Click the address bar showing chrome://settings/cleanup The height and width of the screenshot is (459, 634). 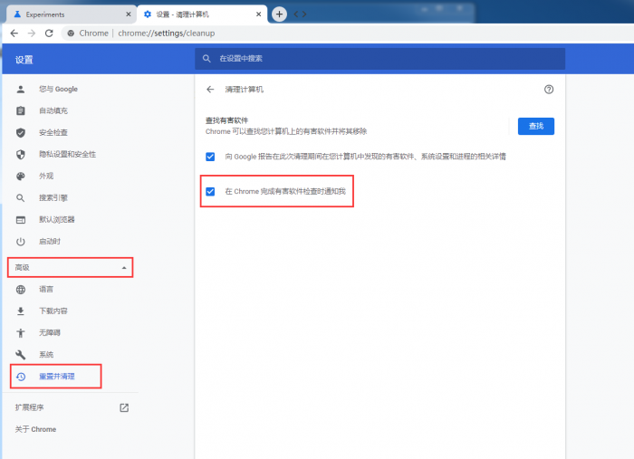tap(166, 33)
